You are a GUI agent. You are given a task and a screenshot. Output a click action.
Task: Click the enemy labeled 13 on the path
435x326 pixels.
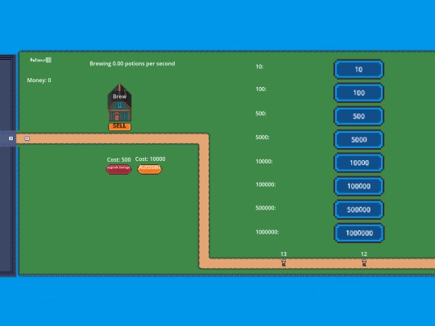(284, 262)
